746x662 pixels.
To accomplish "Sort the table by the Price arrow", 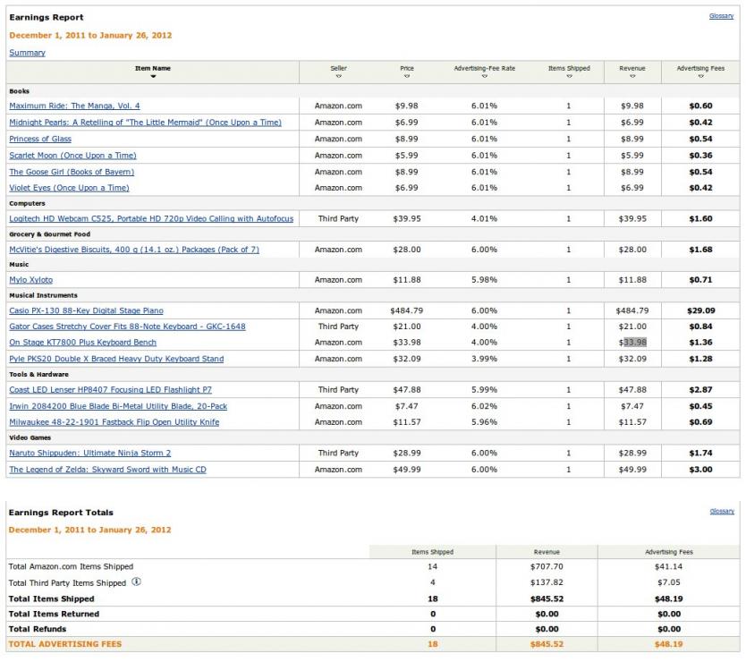I will (x=407, y=77).
